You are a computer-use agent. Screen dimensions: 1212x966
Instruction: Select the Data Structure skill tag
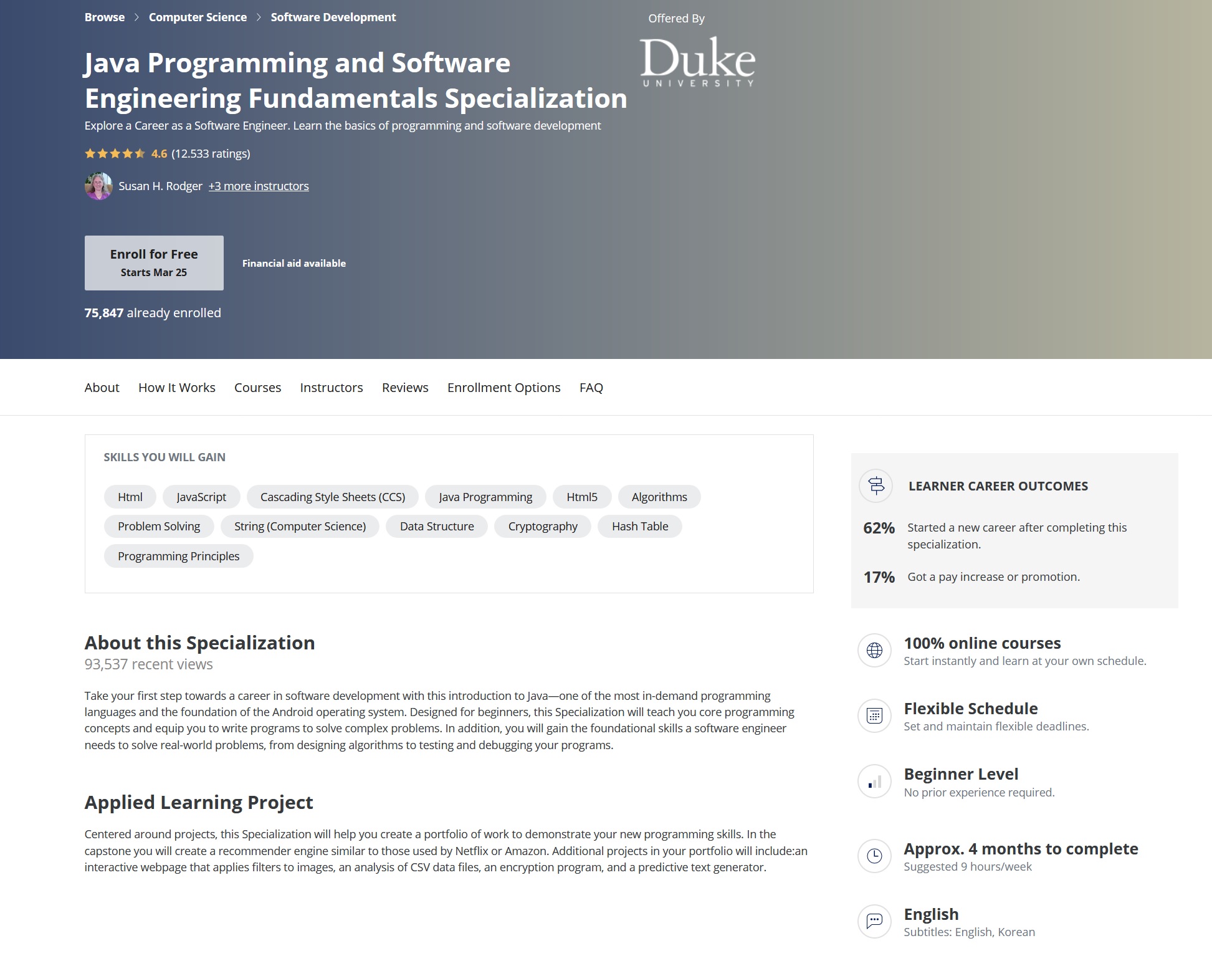[437, 526]
